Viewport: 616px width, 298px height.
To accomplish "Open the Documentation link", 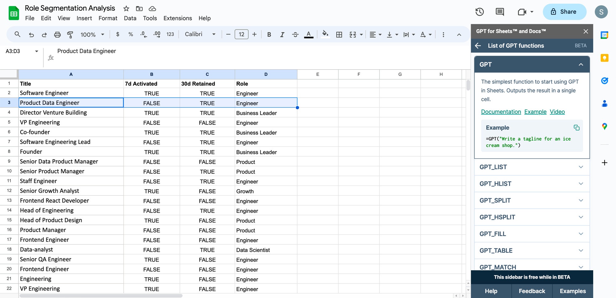I will [x=501, y=112].
